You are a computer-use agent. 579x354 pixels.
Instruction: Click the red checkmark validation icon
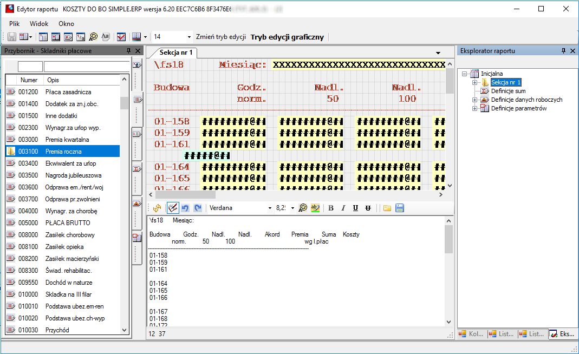coord(121,37)
